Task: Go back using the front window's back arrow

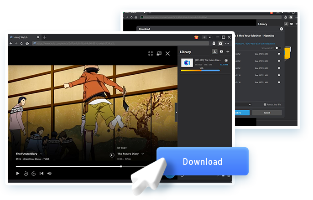Action: click(11, 43)
